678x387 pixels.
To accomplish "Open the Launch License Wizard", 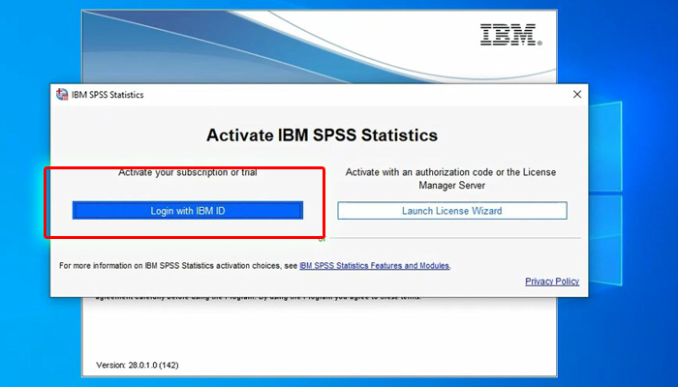I will [x=452, y=210].
